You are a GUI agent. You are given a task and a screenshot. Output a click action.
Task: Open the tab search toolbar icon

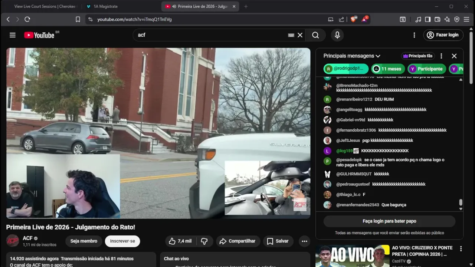403,19
